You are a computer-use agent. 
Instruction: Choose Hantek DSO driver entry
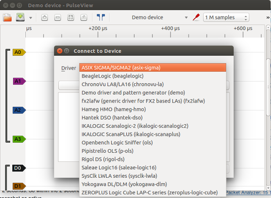(153, 118)
